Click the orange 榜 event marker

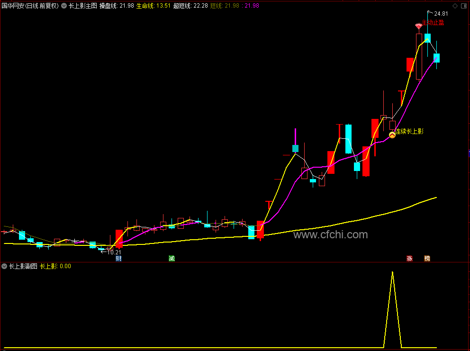coord(427,258)
